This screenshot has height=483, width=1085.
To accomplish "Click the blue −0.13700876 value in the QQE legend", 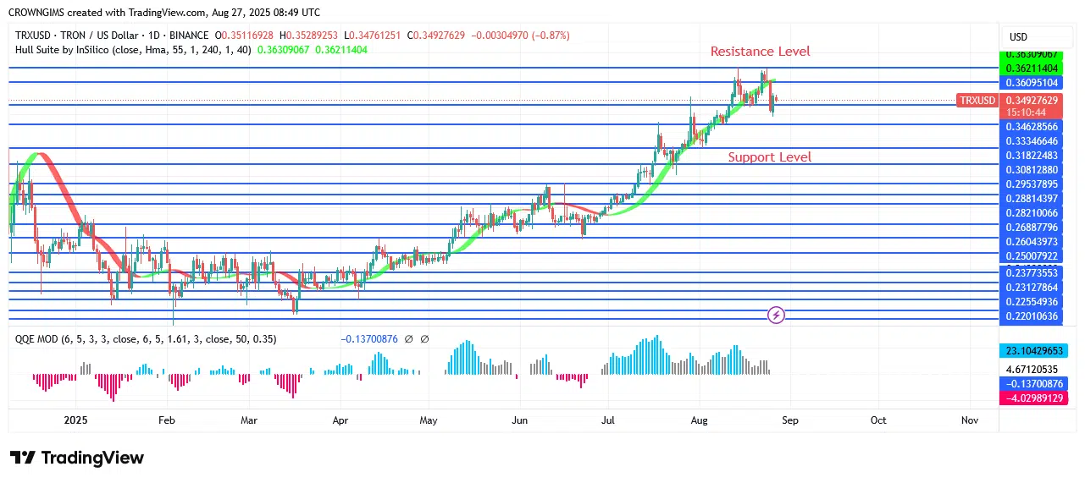I will click(369, 338).
